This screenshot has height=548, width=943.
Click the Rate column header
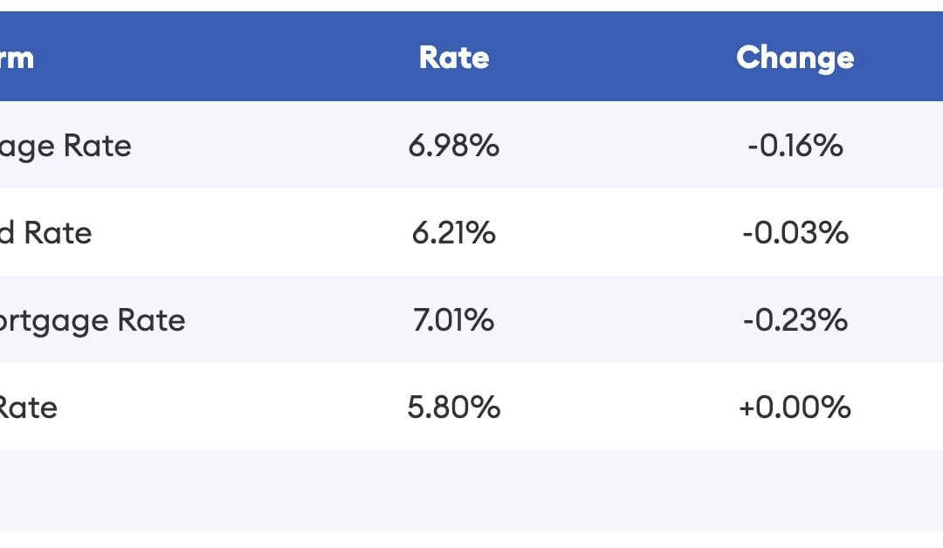click(x=454, y=58)
